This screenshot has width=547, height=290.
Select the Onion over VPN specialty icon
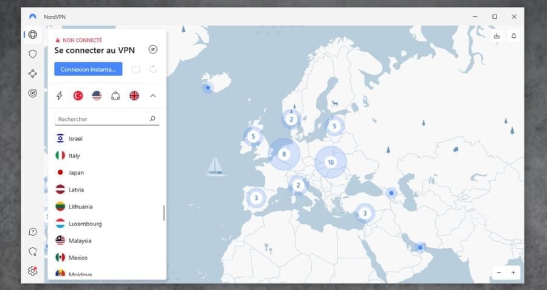[x=115, y=95]
